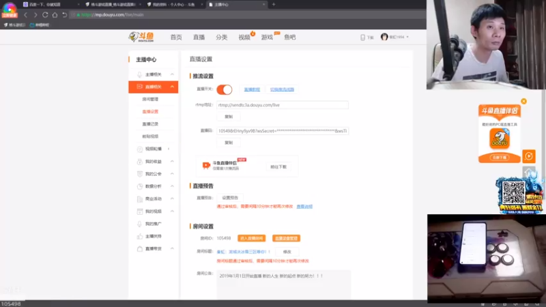Open the username dropdown arrow in header
The image size is (546, 307).
point(407,38)
